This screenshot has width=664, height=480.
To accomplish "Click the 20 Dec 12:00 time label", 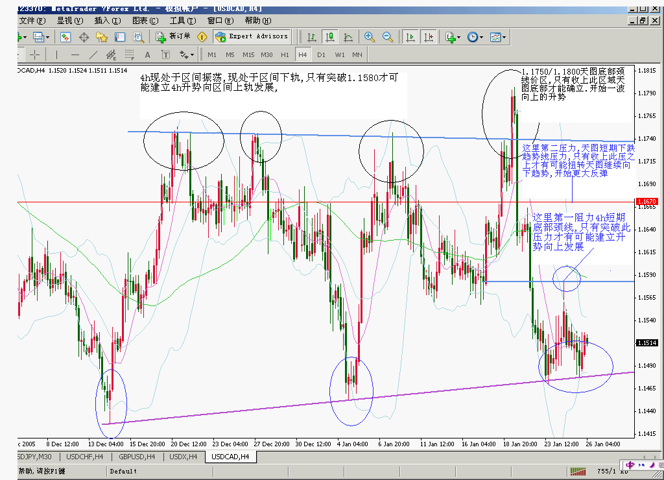I will pos(189,444).
